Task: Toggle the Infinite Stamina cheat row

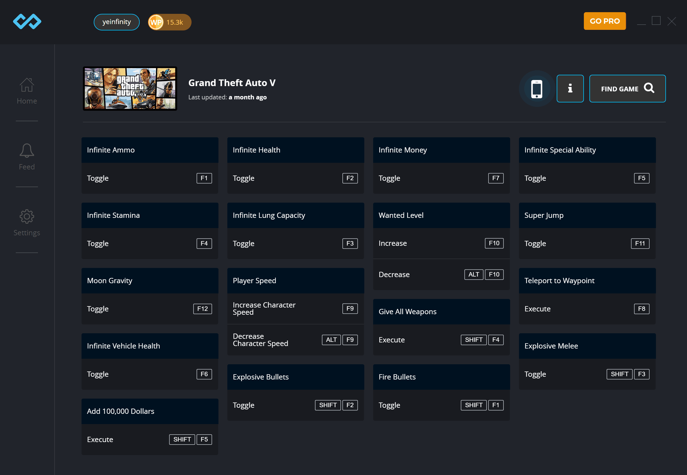Action: (x=150, y=244)
